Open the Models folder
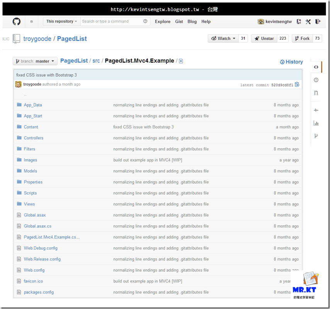The image size is (330, 309). 30,171
